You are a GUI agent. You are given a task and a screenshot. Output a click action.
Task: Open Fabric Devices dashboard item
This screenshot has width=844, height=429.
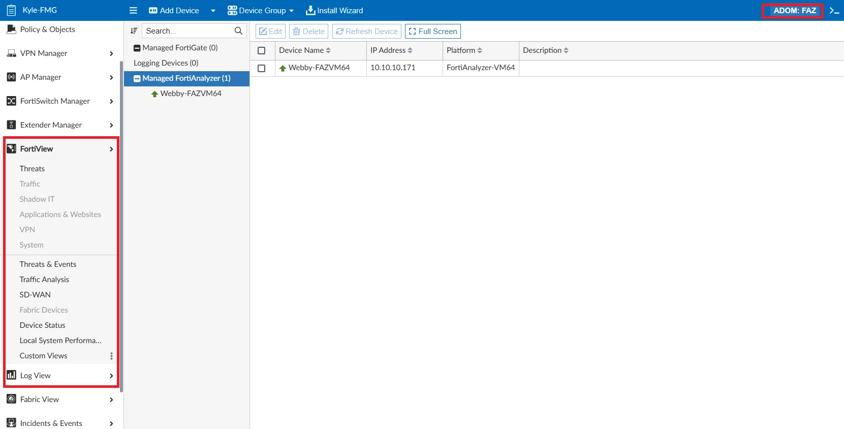[x=44, y=310]
